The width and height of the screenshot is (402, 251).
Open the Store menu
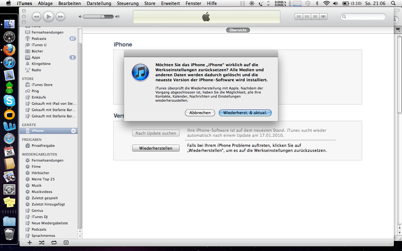click(150, 3)
